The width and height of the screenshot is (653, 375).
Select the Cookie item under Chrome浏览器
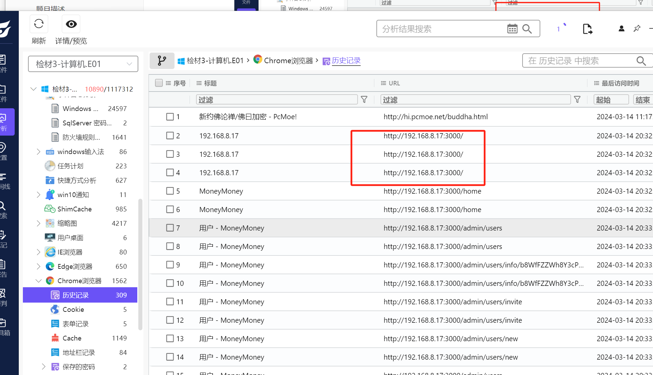pyautogui.click(x=73, y=309)
